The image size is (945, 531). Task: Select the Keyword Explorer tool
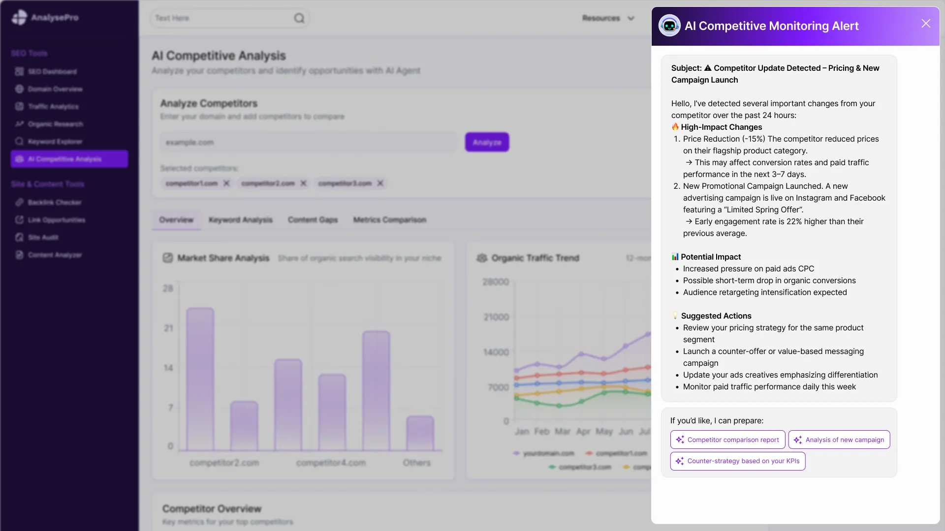(54, 142)
